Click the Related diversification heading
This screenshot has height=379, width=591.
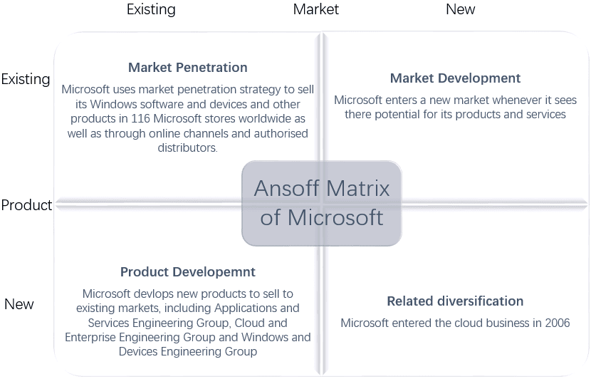tap(455, 301)
